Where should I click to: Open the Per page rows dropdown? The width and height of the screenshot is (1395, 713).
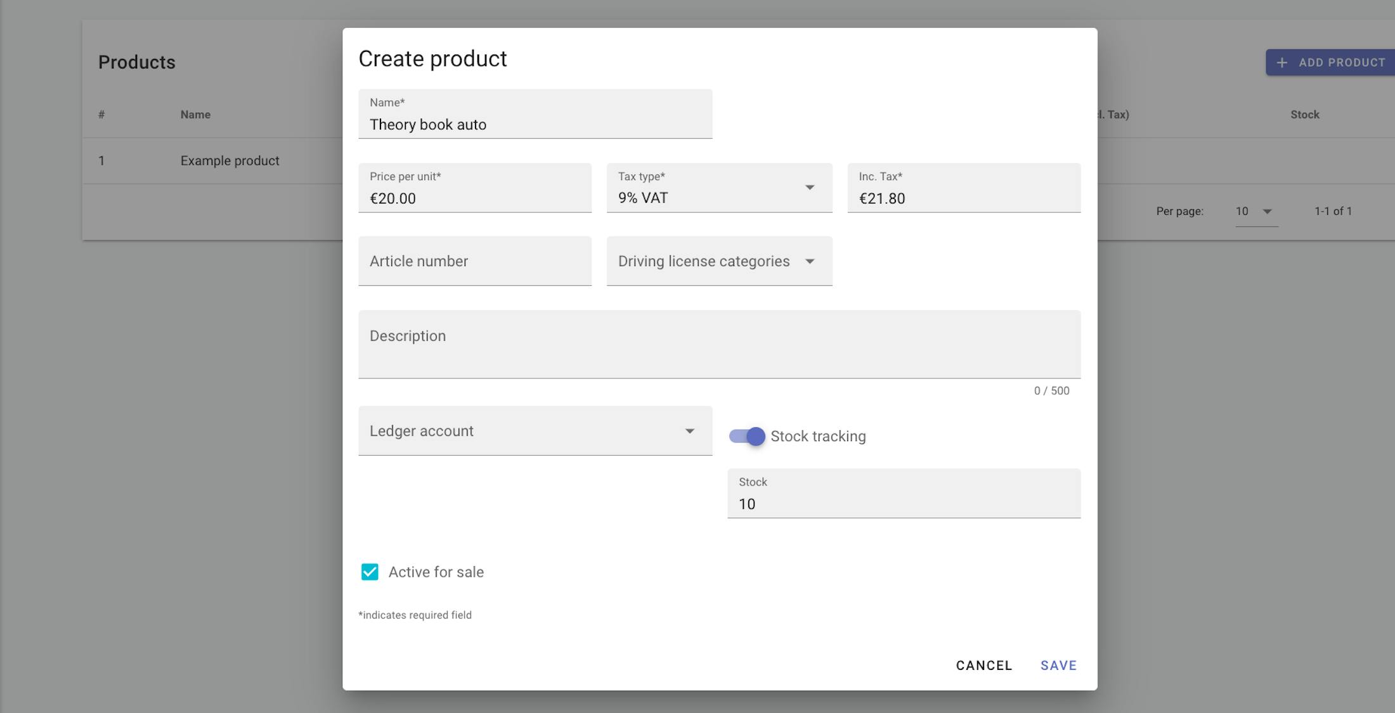(x=1256, y=212)
